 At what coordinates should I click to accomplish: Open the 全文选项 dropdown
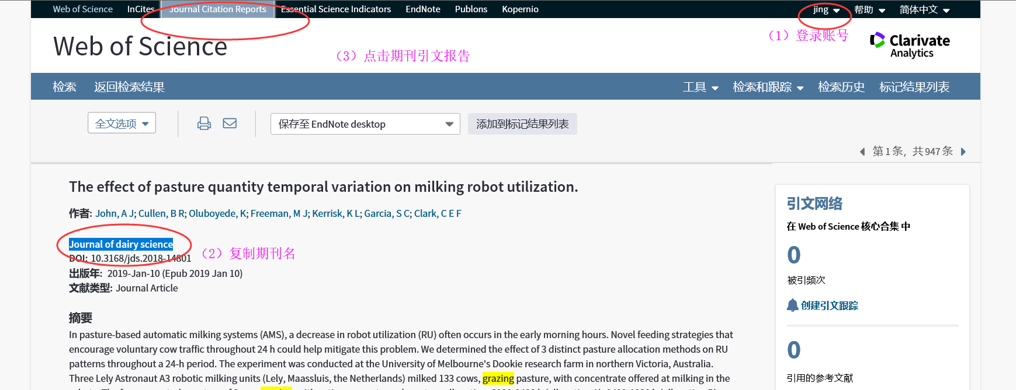(122, 123)
